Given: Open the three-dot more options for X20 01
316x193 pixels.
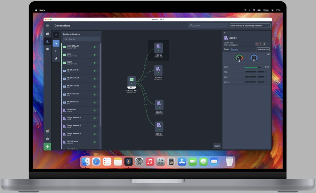Looking at the screenshot, I should point(268,44).
